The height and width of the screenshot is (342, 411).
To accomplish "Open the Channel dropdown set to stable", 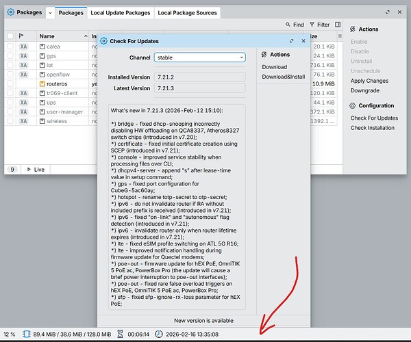I will (200, 57).
